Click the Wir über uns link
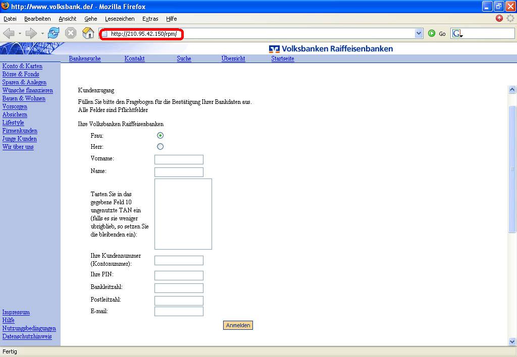The image size is (517, 357). coord(18,147)
